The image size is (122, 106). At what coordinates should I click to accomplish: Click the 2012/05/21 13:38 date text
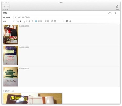[9, 91]
